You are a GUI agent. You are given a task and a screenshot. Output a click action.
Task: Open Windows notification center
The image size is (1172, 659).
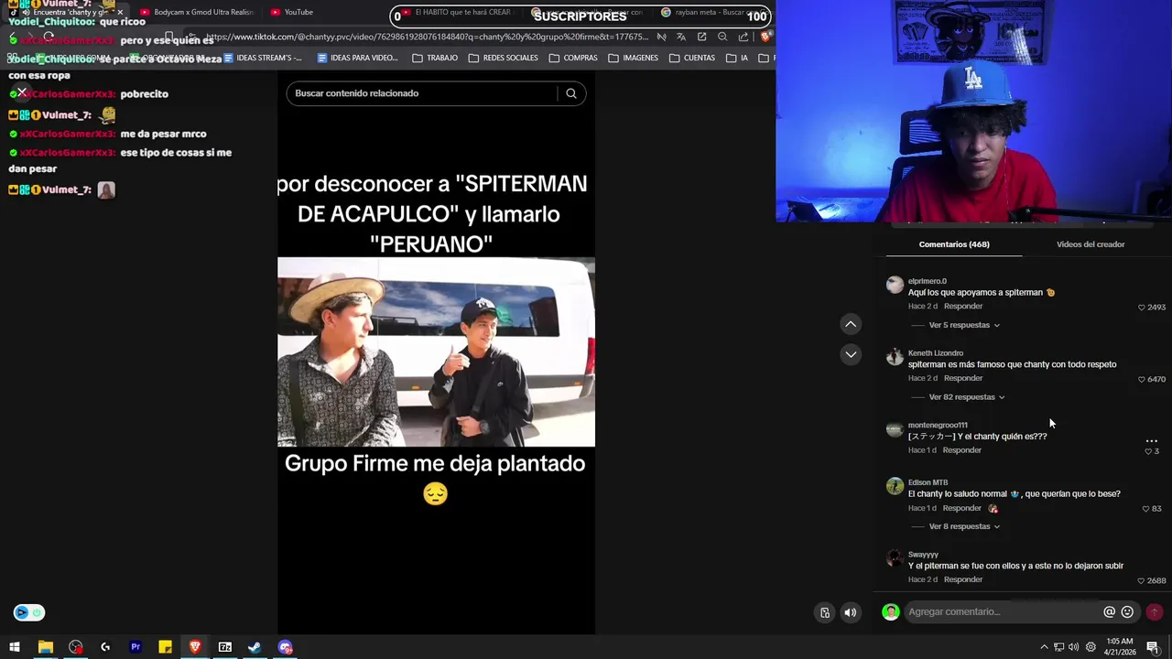1153,647
